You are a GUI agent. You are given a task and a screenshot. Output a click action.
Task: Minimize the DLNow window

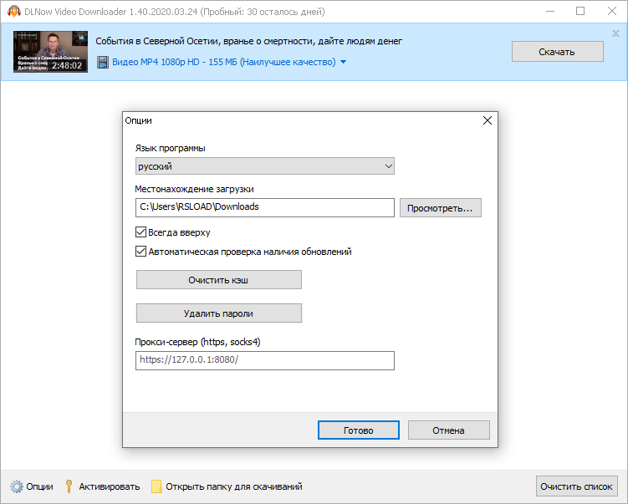point(550,11)
